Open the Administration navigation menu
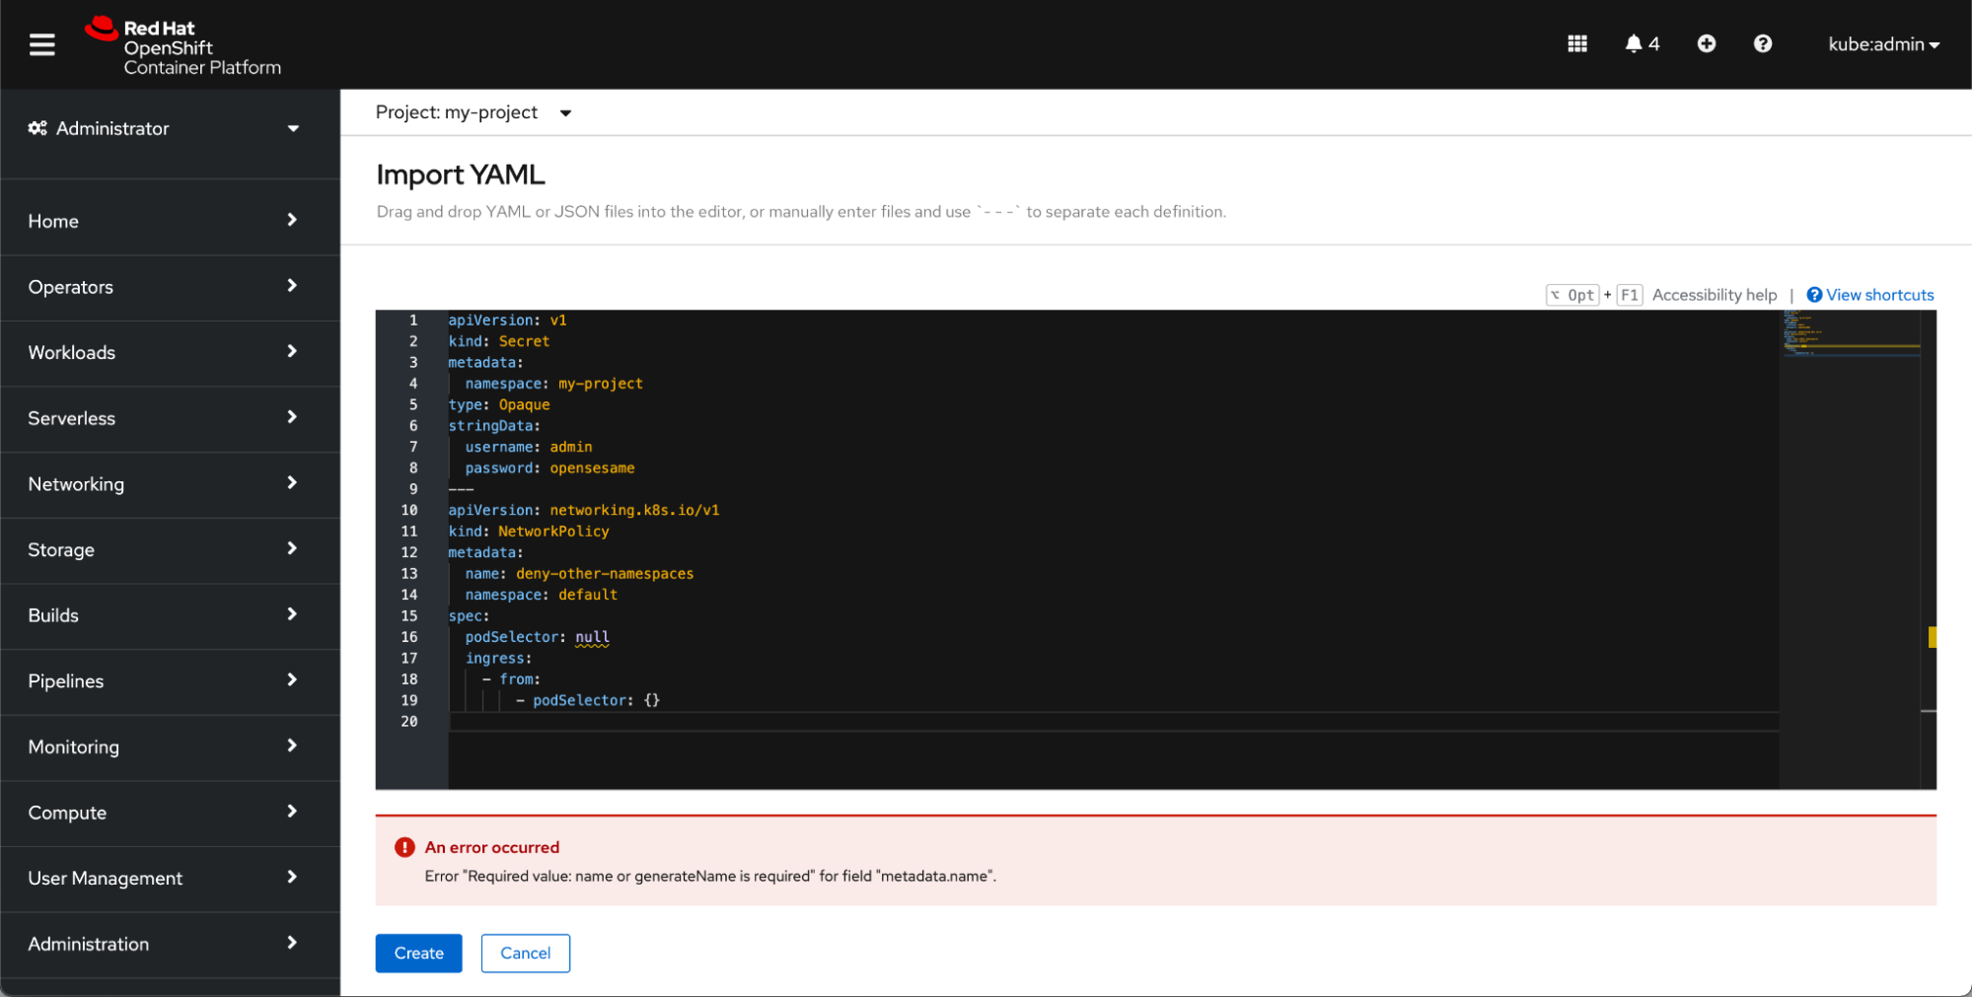The width and height of the screenshot is (1972, 998). [170, 945]
